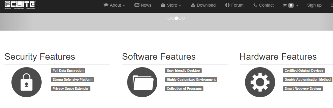Click the Software Features heading
The height and width of the screenshot is (108, 333).
[x=159, y=57]
